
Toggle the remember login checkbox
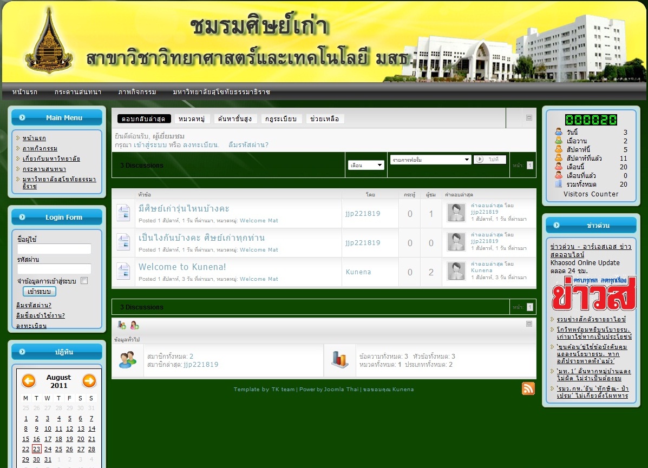pyautogui.click(x=84, y=281)
